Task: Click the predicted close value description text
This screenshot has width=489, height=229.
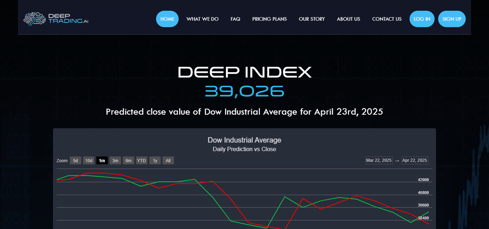Action: point(245,112)
